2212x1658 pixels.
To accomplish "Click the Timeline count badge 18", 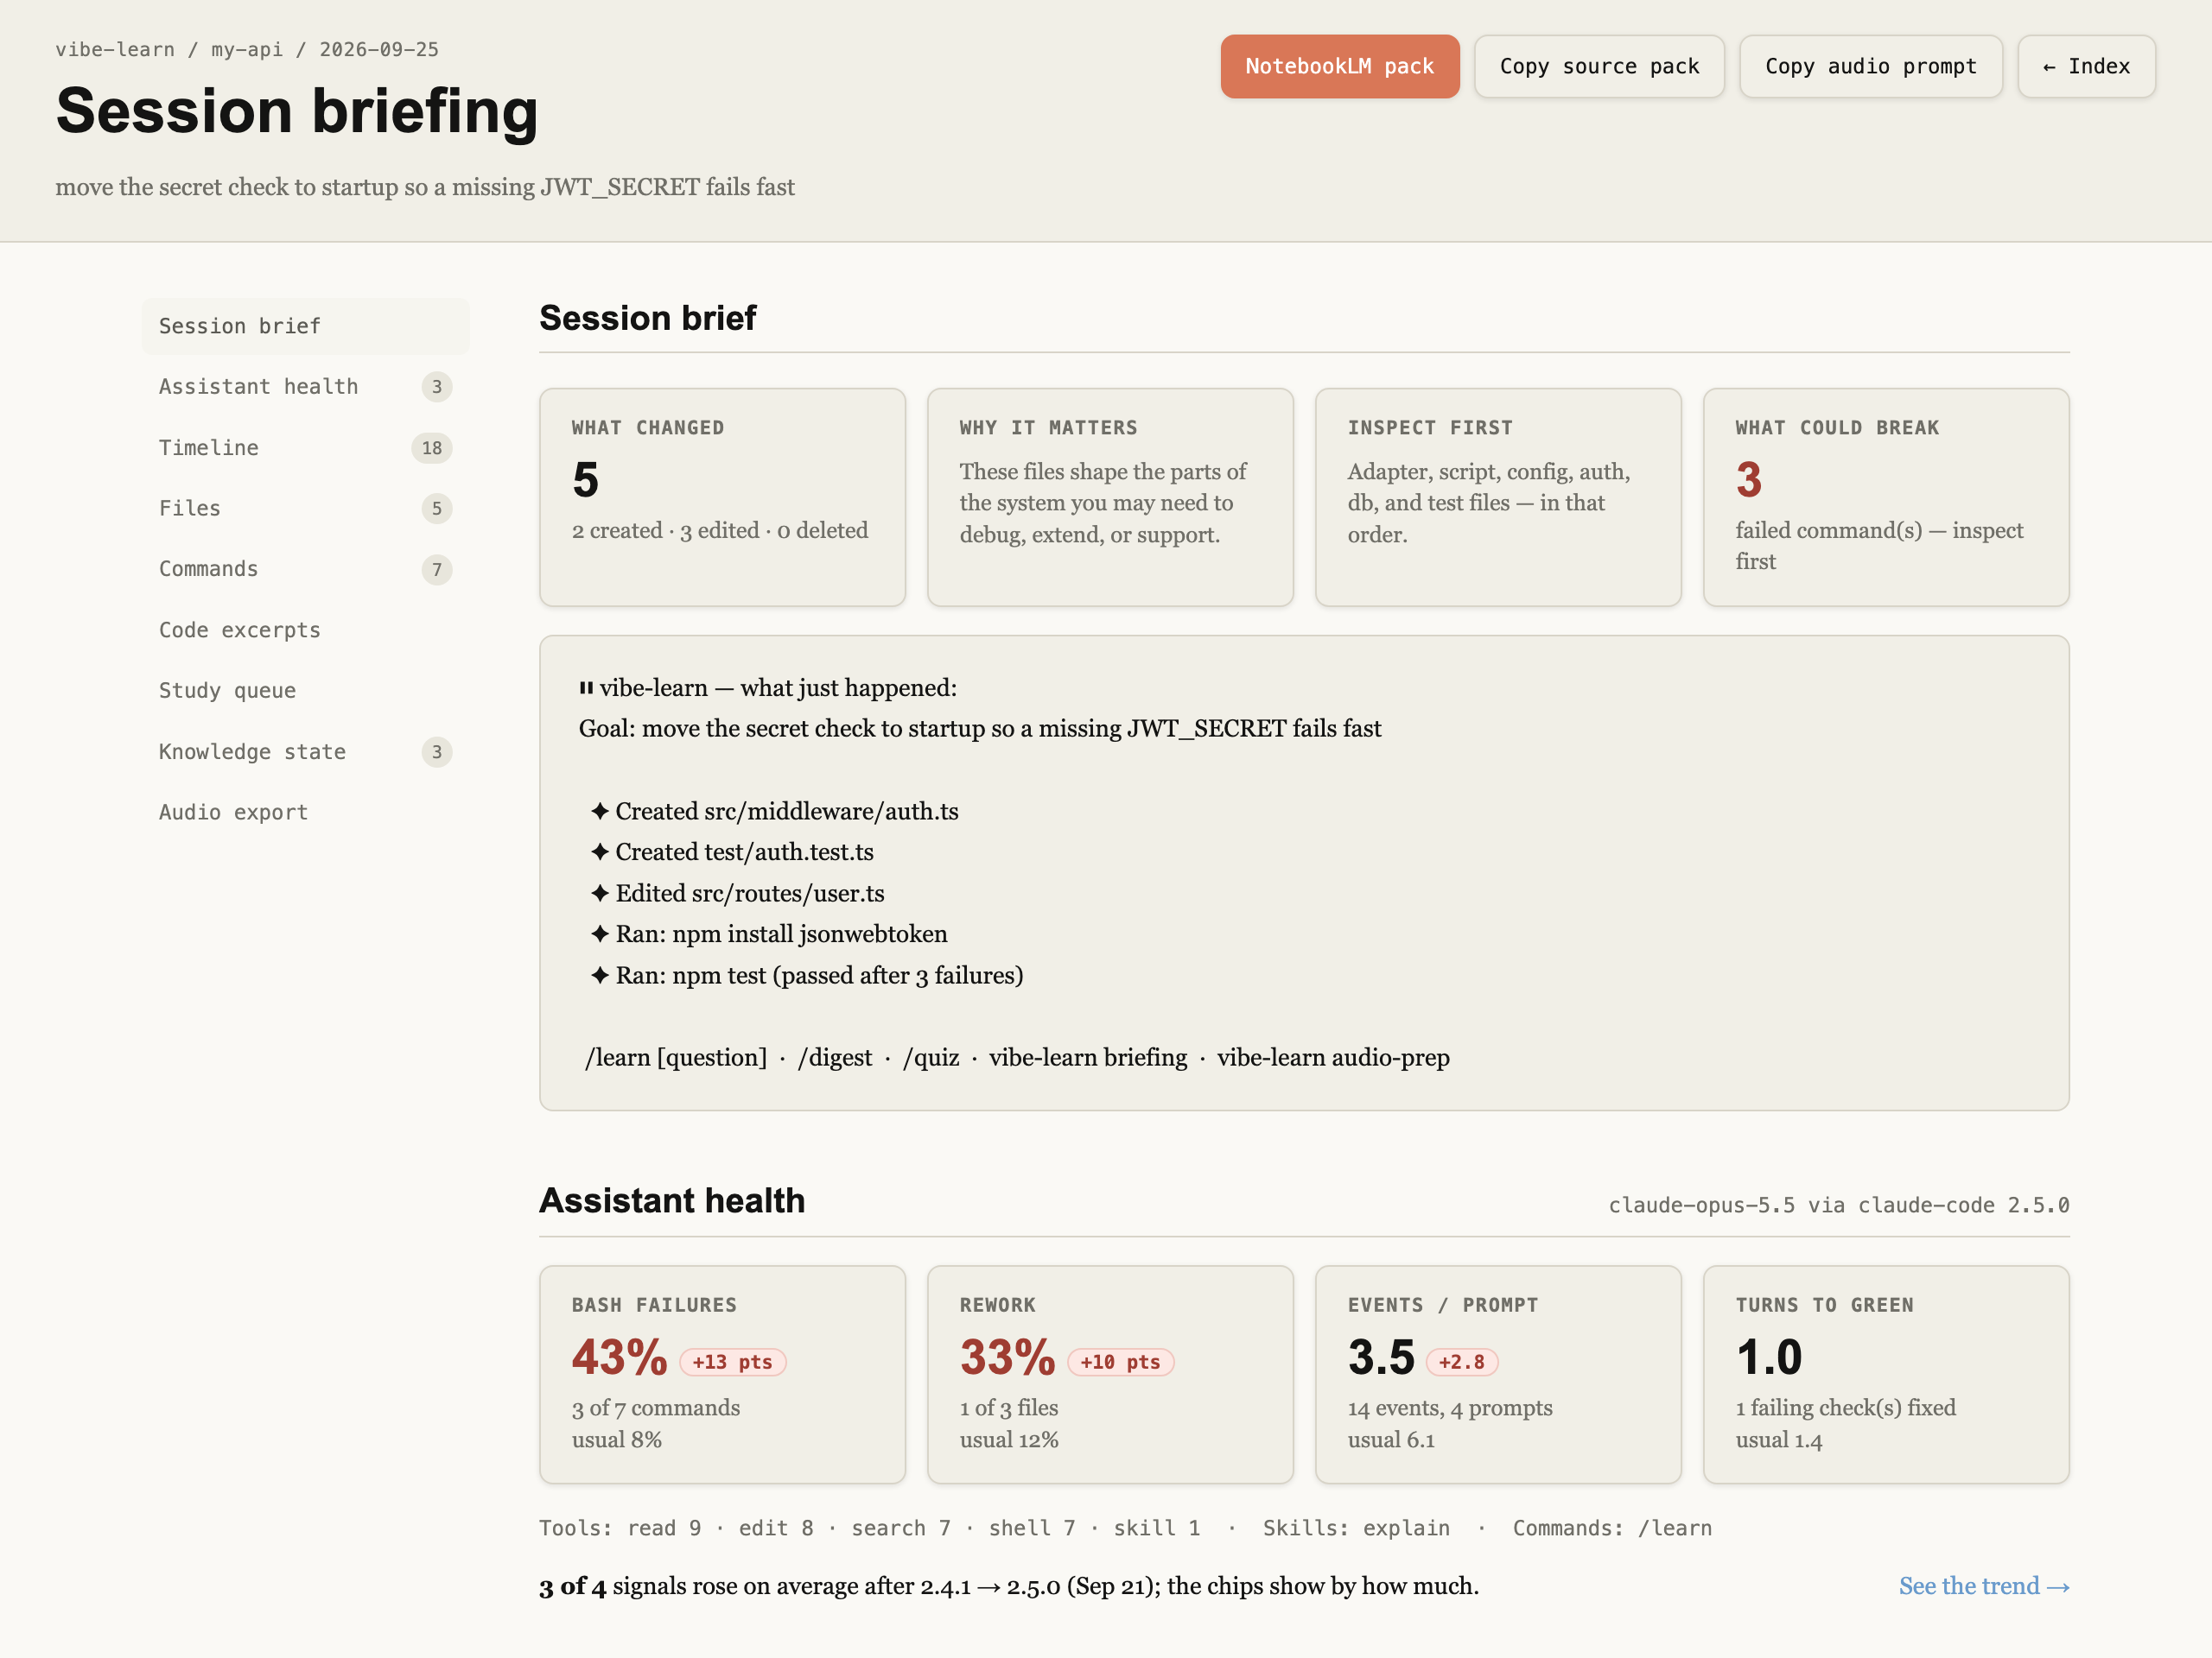I will click(431, 447).
